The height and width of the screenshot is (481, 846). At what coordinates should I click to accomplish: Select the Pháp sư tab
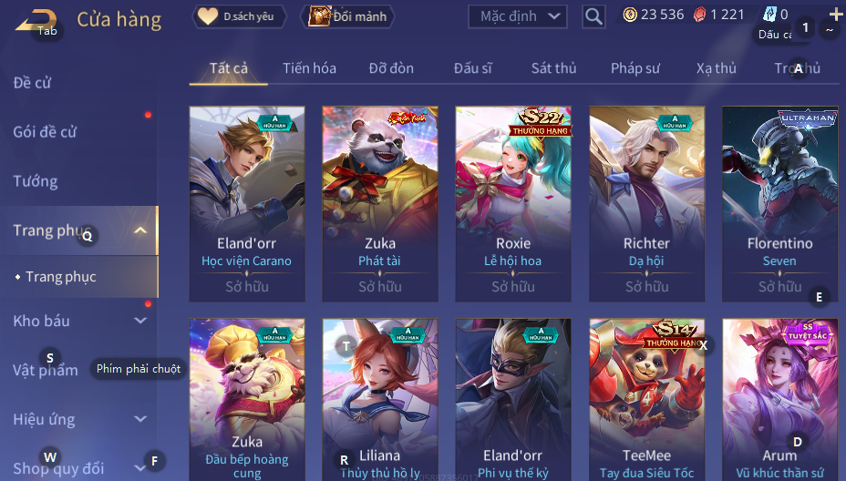[x=635, y=68]
